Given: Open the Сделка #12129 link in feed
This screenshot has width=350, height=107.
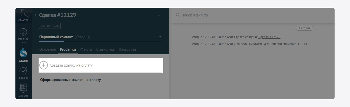Looking at the screenshot, I should pyautogui.click(x=269, y=37).
